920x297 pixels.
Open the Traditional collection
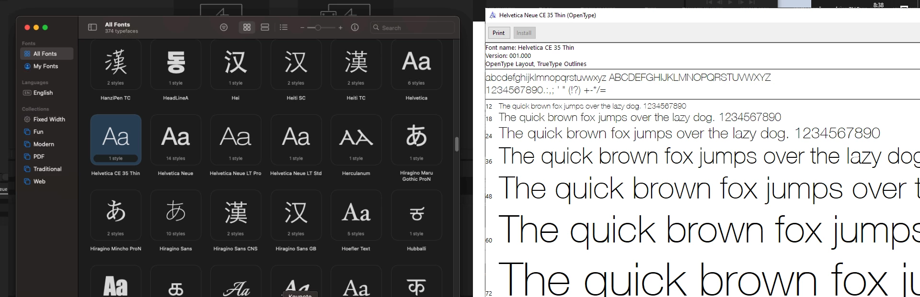pyautogui.click(x=46, y=169)
